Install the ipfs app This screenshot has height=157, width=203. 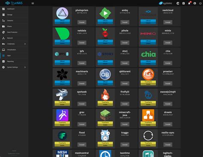pos(82,63)
